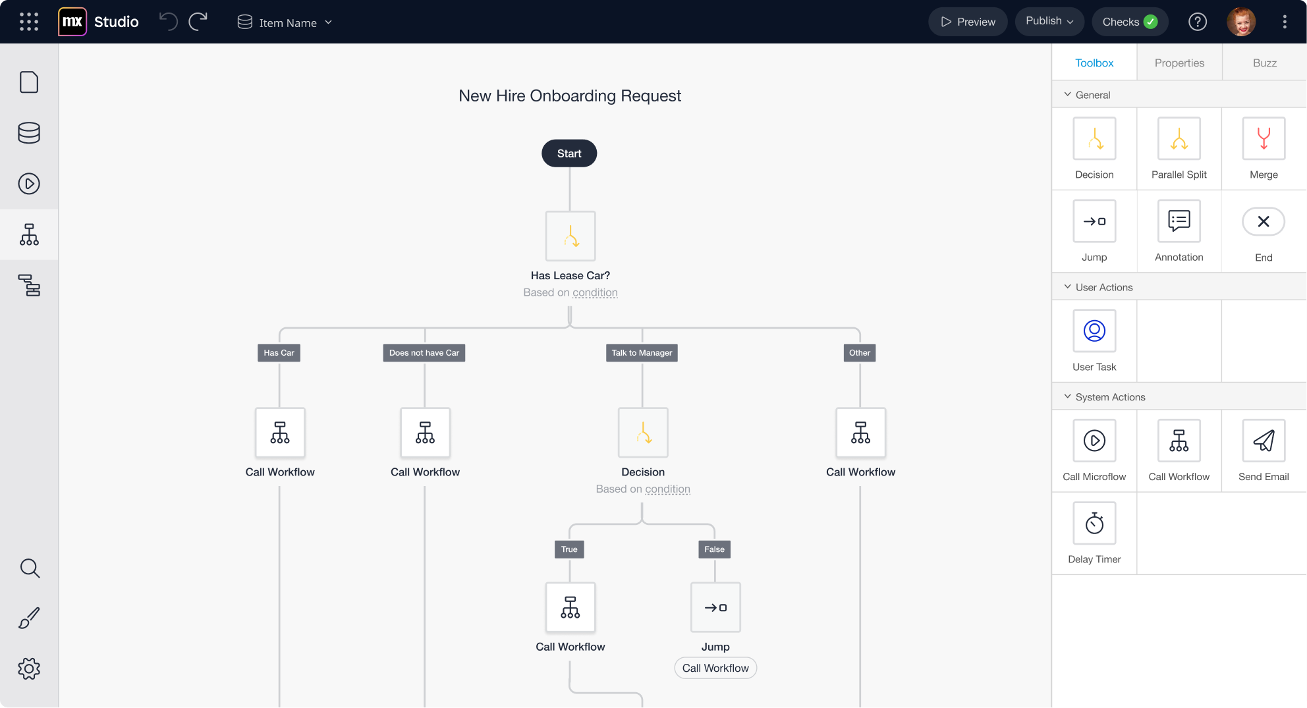Open Search in the left sidebar
Screen dimensions: 1307x708
(29, 568)
